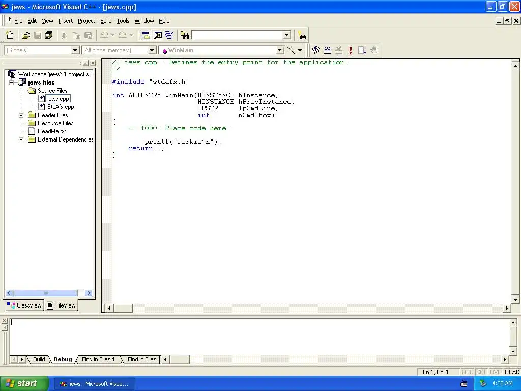The height and width of the screenshot is (391, 521).
Task: Open the File menu
Action: pos(18,21)
